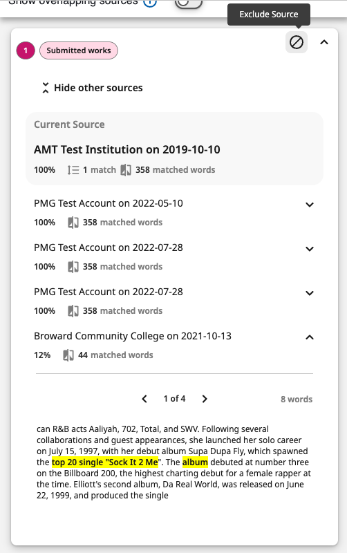The image size is (347, 553).
Task: Select the AMT Test Institution current source
Action: click(x=175, y=149)
